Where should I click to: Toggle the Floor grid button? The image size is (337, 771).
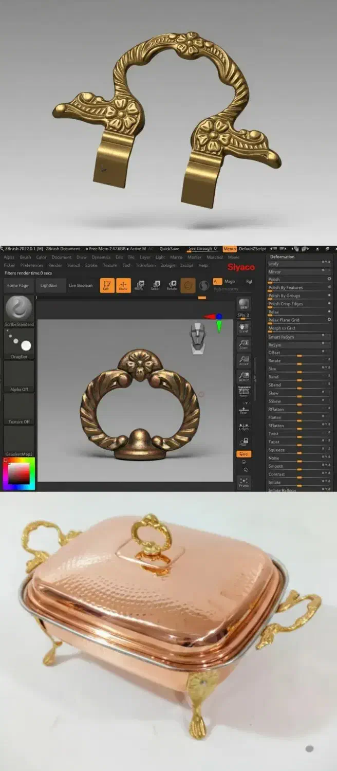(x=244, y=410)
